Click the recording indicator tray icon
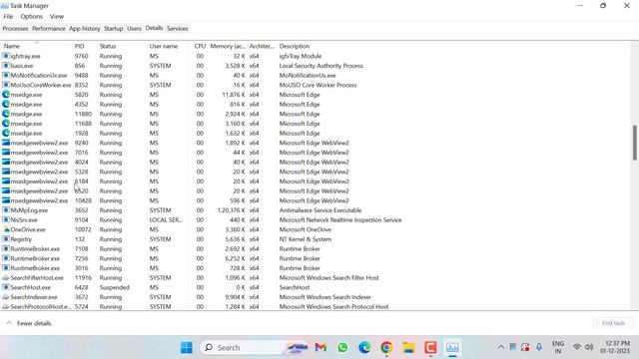The image size is (639, 359). (525, 347)
